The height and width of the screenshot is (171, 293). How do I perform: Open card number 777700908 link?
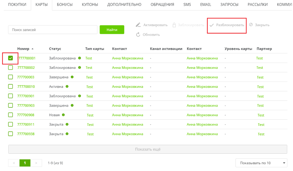click(x=26, y=115)
